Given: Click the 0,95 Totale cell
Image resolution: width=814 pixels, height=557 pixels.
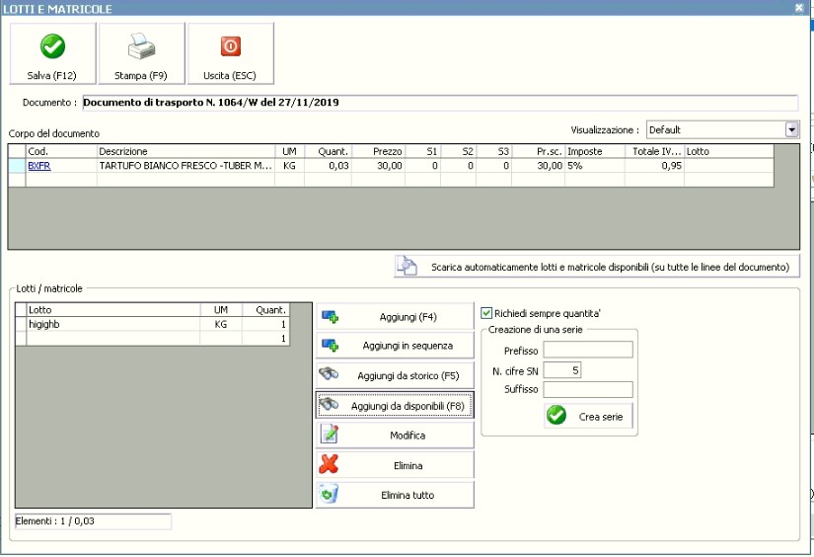Looking at the screenshot, I should pyautogui.click(x=654, y=166).
